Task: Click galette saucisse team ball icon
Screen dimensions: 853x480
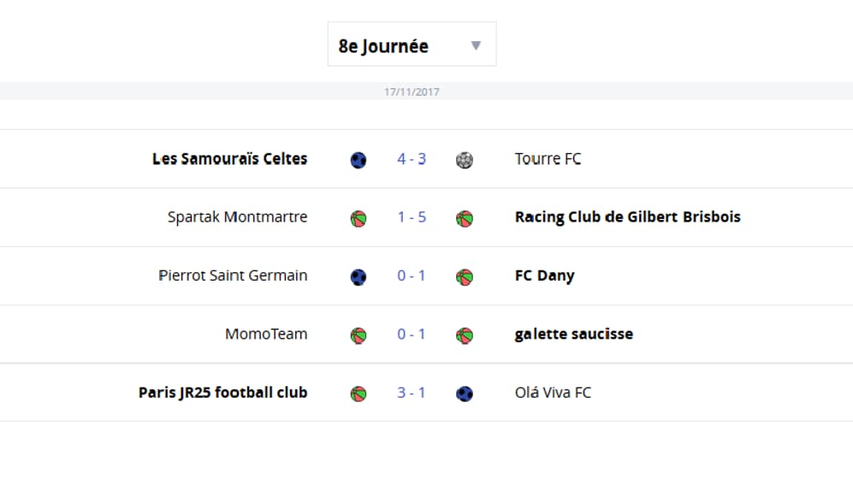Action: pyautogui.click(x=465, y=335)
